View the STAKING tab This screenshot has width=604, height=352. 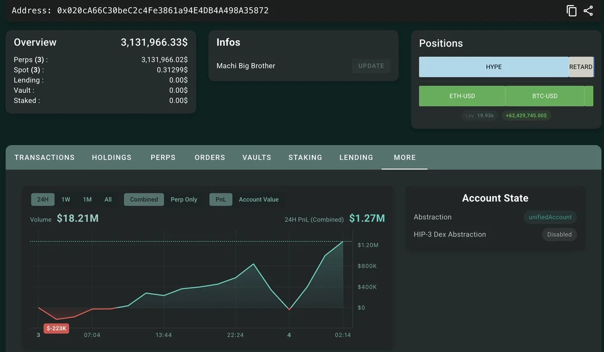[x=305, y=157]
